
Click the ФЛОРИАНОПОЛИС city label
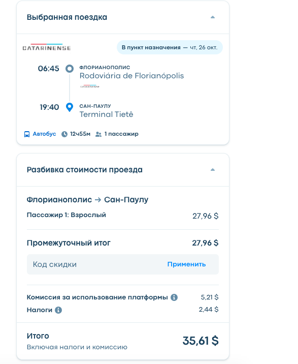(x=105, y=67)
